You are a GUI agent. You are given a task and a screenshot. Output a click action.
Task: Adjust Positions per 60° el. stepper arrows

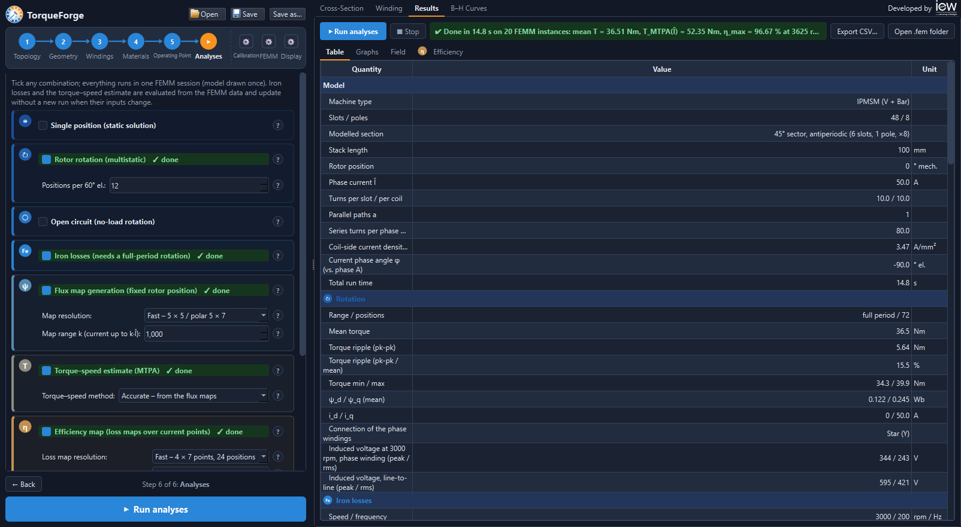coord(264,185)
